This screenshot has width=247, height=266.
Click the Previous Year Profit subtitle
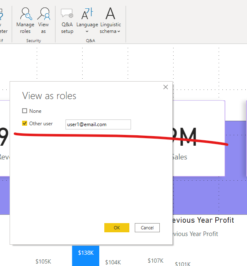pyautogui.click(x=195, y=234)
